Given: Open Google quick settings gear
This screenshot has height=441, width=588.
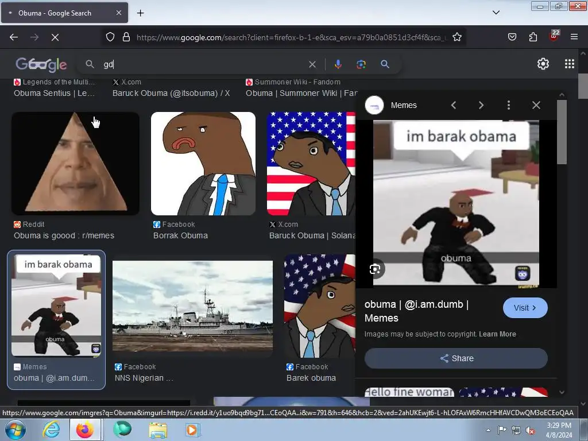Looking at the screenshot, I should pyautogui.click(x=543, y=64).
